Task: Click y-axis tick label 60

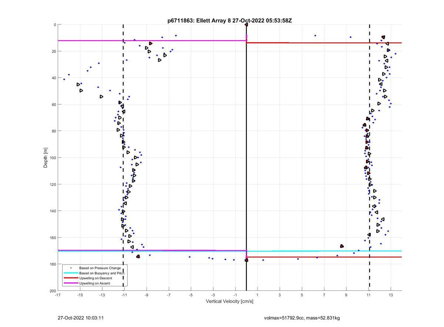Action: click(x=54, y=105)
